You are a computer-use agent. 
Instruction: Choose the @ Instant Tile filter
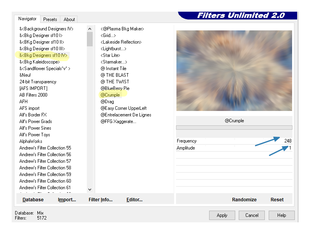(113, 69)
